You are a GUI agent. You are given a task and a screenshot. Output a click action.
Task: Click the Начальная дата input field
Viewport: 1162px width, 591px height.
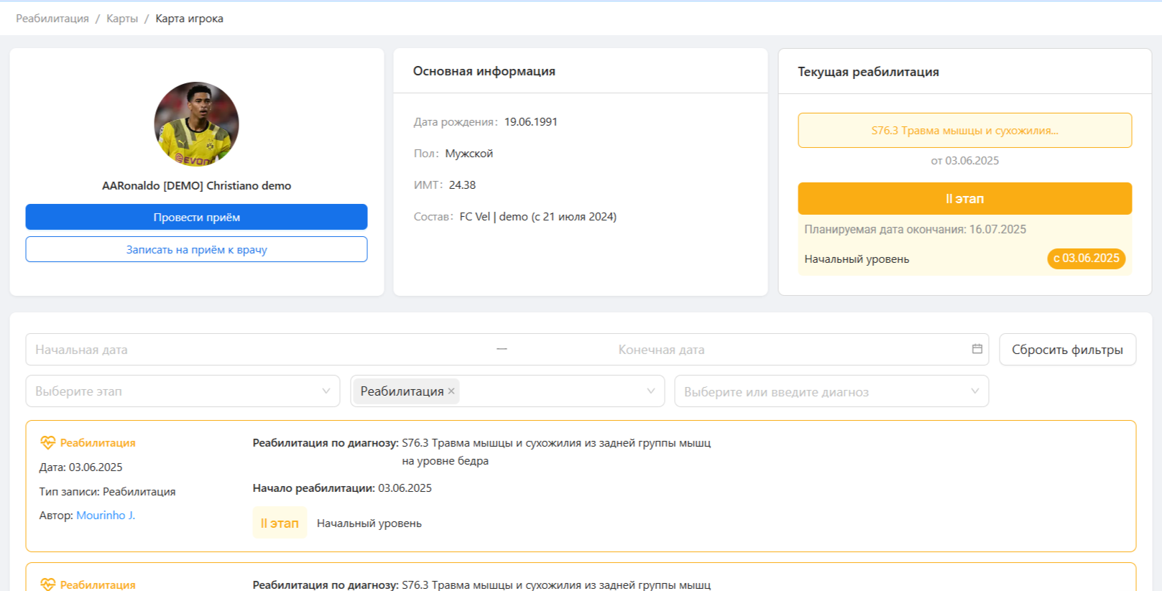pos(259,350)
